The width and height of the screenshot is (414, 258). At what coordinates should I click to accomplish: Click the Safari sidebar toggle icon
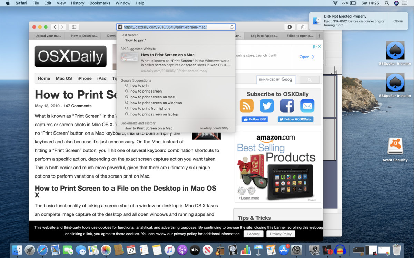(x=74, y=27)
